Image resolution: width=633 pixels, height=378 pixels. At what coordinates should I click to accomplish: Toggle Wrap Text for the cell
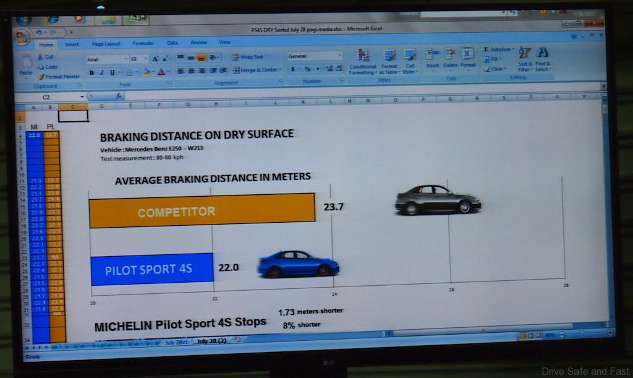click(x=247, y=57)
